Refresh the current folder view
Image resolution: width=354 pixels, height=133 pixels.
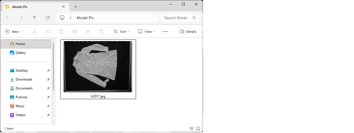[x=48, y=18]
